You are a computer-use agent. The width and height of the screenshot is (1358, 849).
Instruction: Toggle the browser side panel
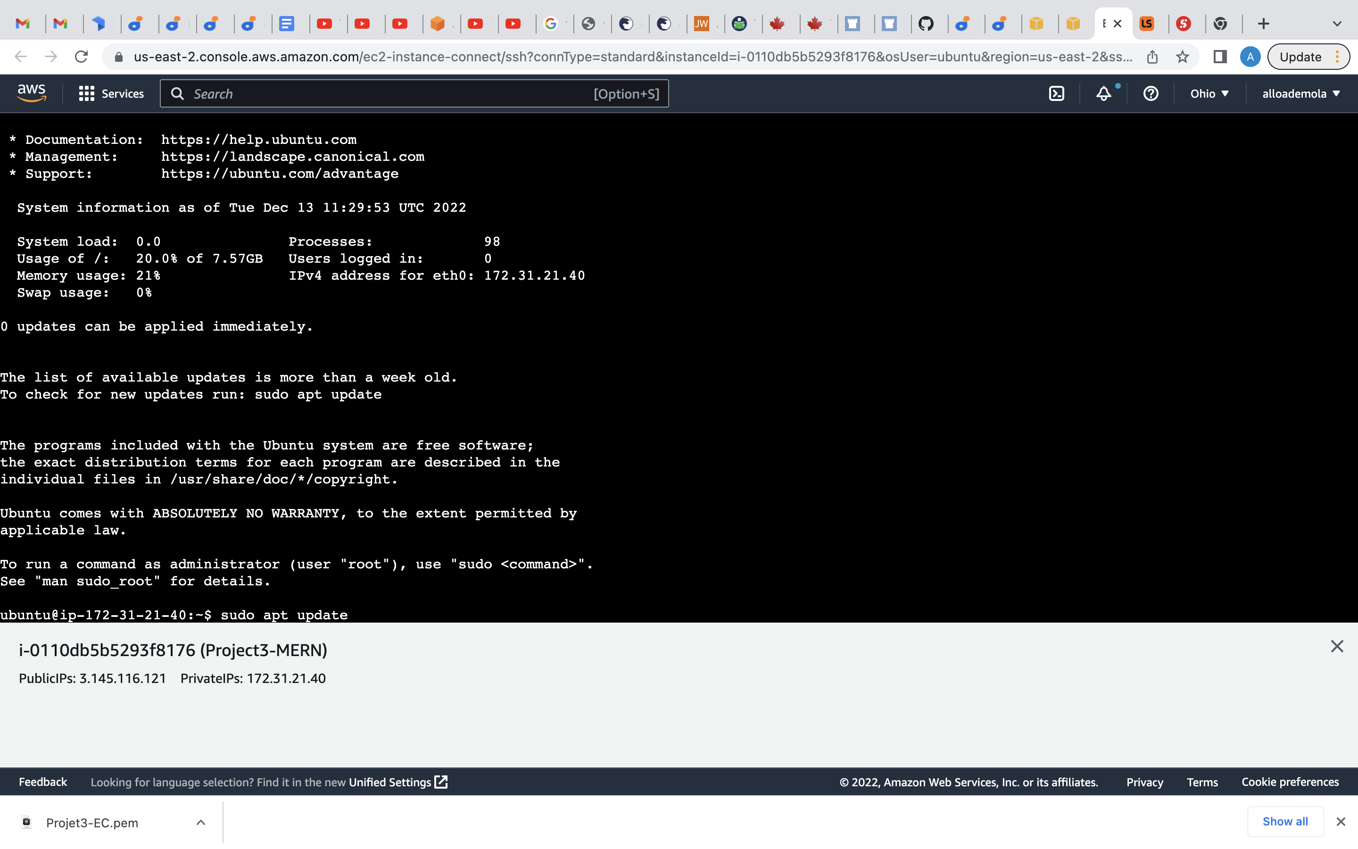pos(1219,57)
